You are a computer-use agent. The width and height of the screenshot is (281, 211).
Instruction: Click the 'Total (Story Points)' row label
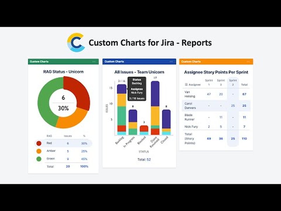point(190,139)
